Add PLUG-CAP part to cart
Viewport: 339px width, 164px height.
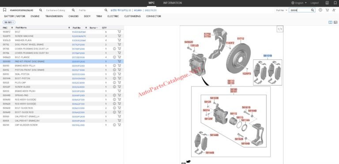[119, 82]
